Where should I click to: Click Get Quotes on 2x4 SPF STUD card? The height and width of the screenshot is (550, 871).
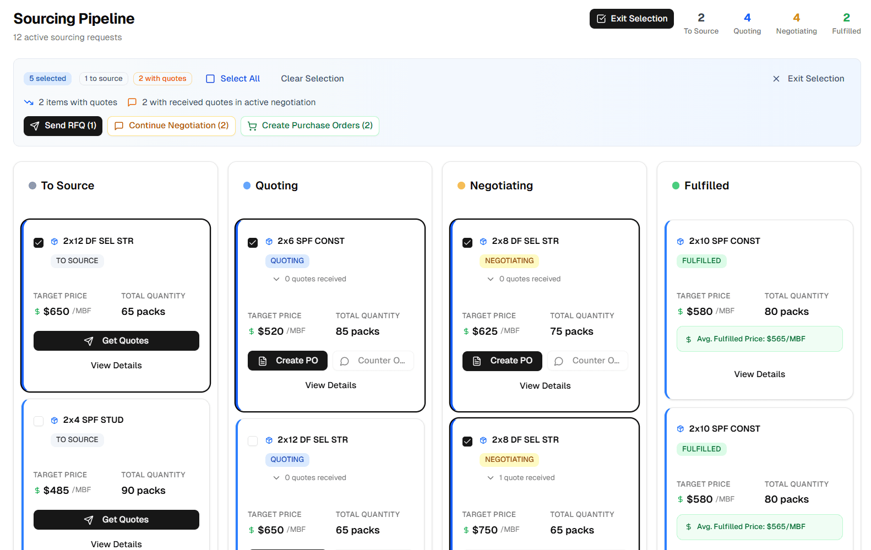(116, 520)
